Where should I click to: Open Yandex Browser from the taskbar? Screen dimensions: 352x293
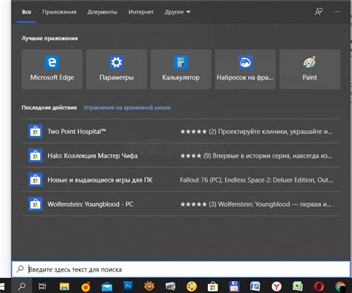[276, 286]
